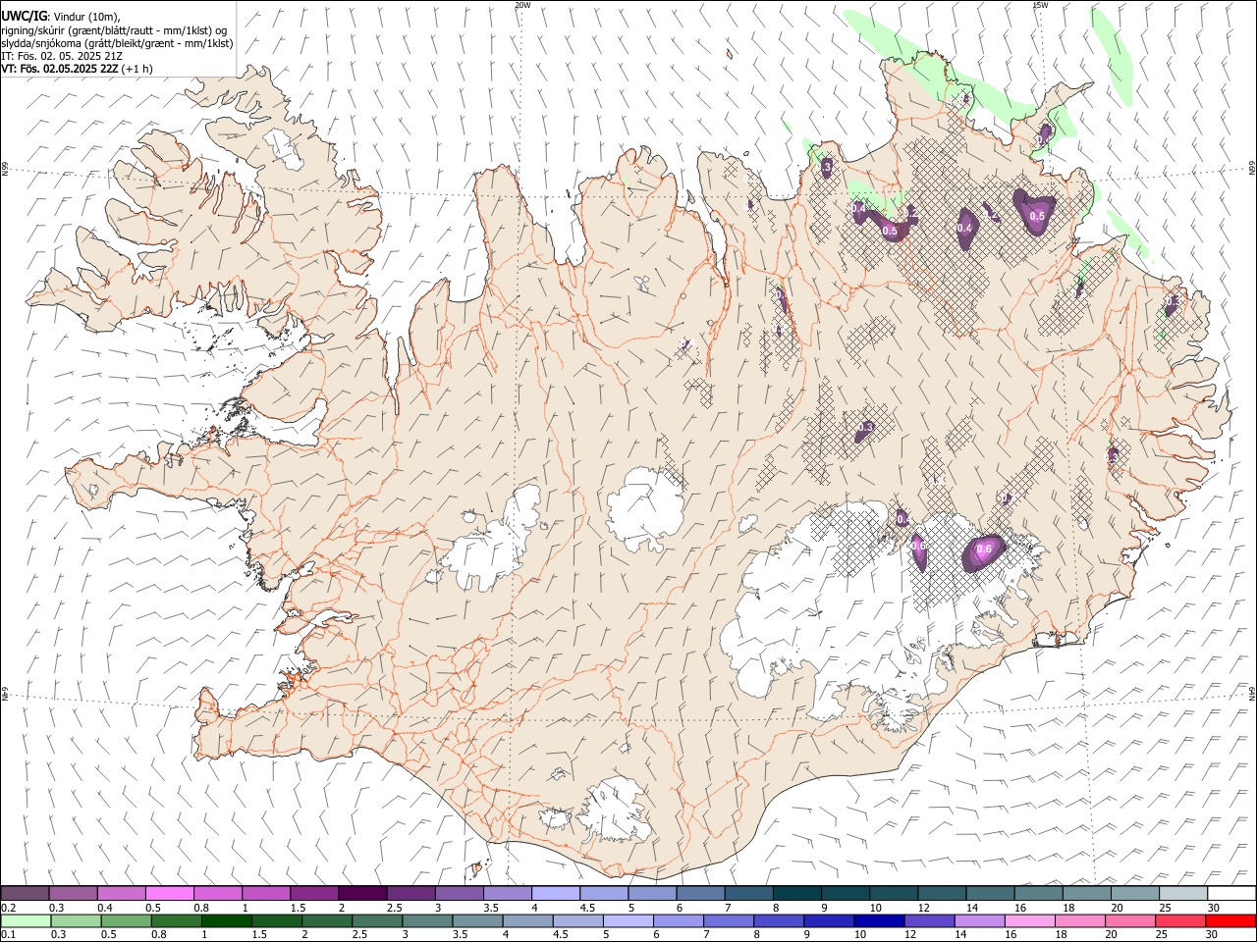Screen dimensions: 1257x942
Task: Click the Mýrdalsjökull glacier near south coast
Action: coord(616,811)
